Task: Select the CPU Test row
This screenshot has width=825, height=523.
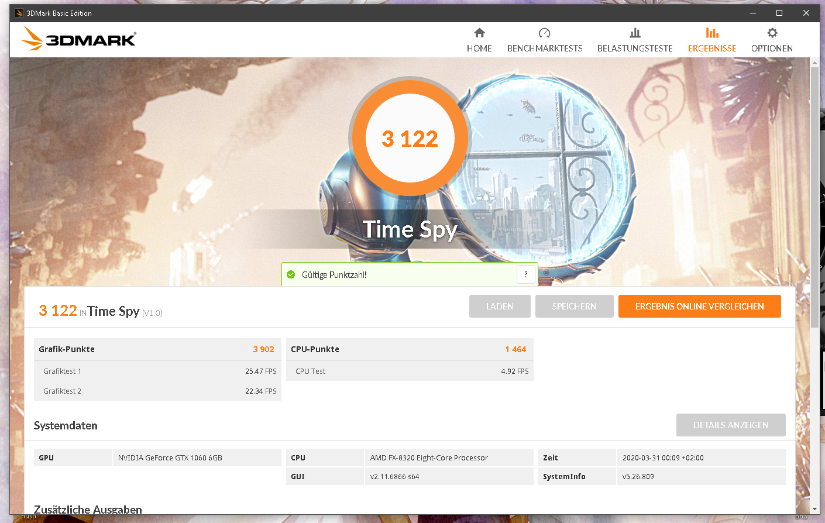Action: pos(410,371)
